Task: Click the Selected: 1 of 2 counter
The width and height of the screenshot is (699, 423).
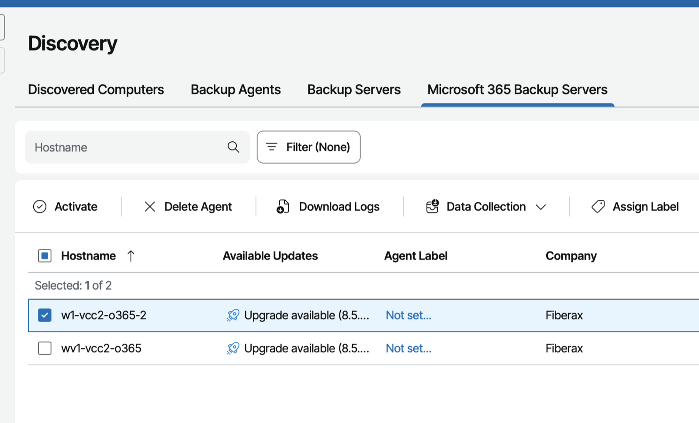Action: click(73, 286)
